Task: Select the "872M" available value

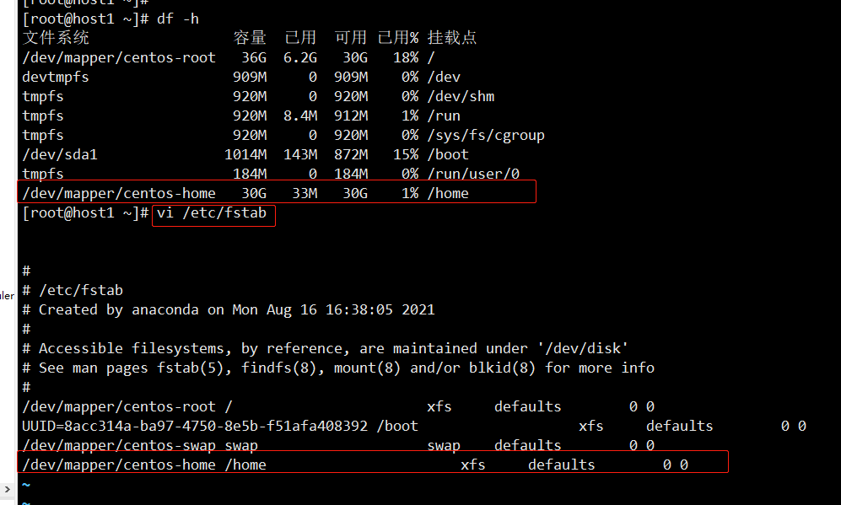Action: click(x=351, y=154)
